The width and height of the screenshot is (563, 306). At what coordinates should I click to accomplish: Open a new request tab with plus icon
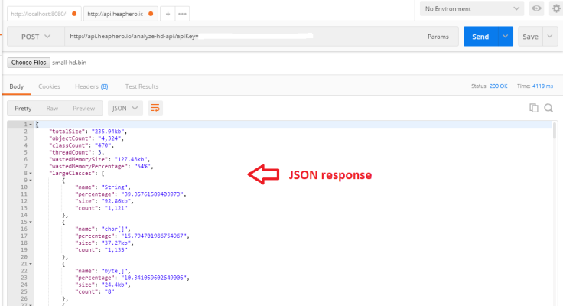[x=168, y=14]
